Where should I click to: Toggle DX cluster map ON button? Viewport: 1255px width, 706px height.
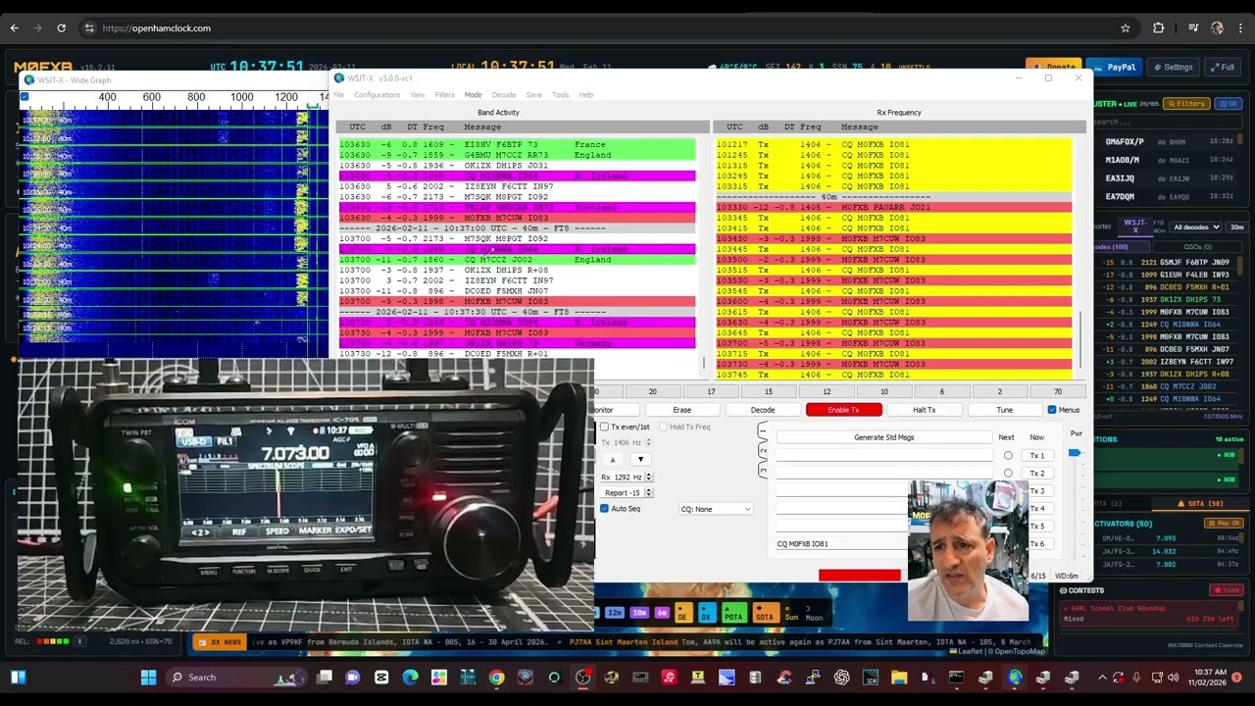(1228, 103)
